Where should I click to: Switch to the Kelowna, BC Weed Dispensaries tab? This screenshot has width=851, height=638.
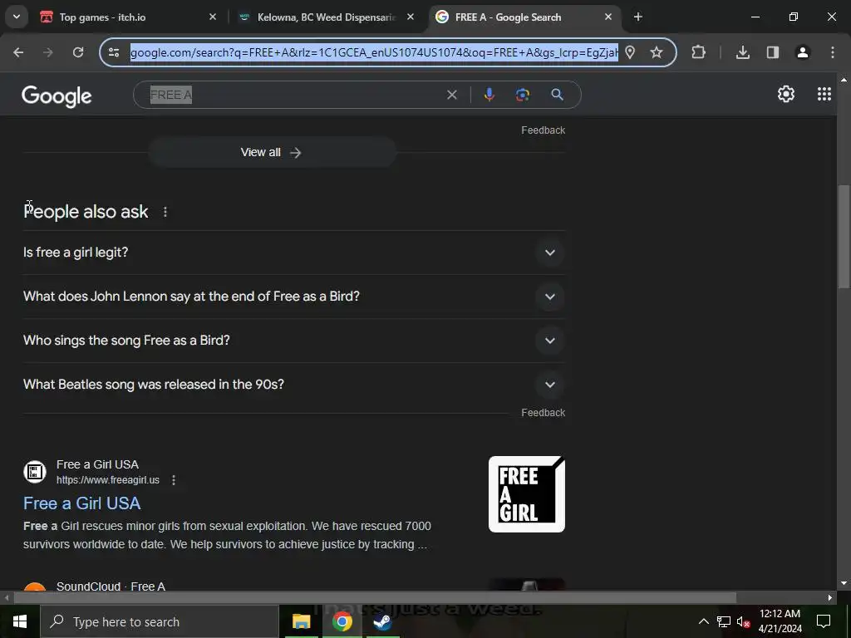coord(327,17)
